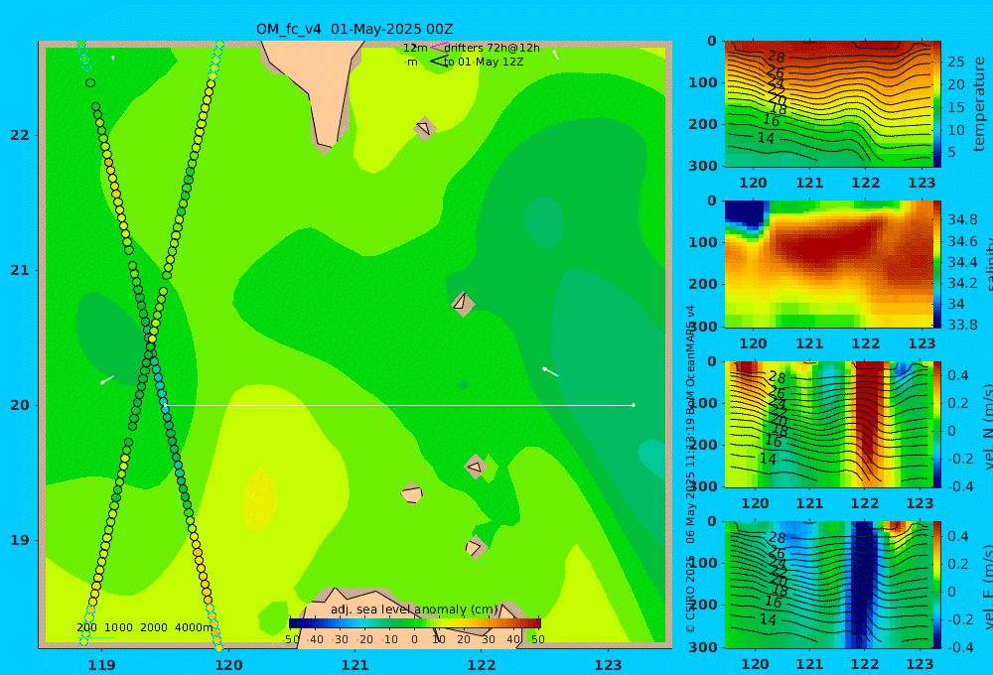Click the "to 01 May 12Z" legend text

484,63
